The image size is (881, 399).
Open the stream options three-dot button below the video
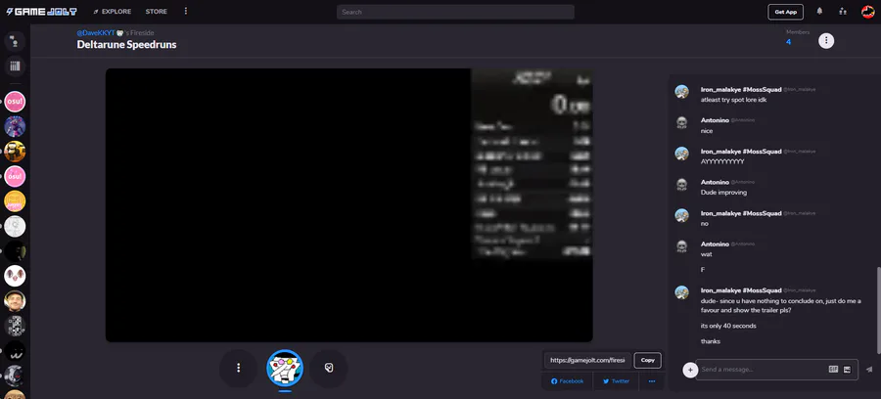(x=238, y=368)
